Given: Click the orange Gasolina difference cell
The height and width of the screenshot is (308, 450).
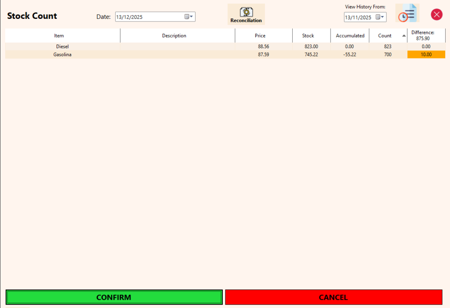Looking at the screenshot, I should (426, 54).
